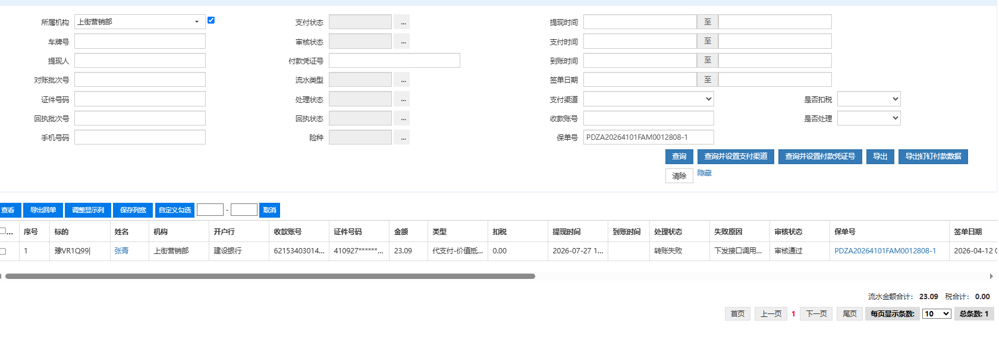Screen dimensions: 999x339
Task: Expand the 所属机构 dropdown showing 上街营销部
Action: [x=140, y=22]
